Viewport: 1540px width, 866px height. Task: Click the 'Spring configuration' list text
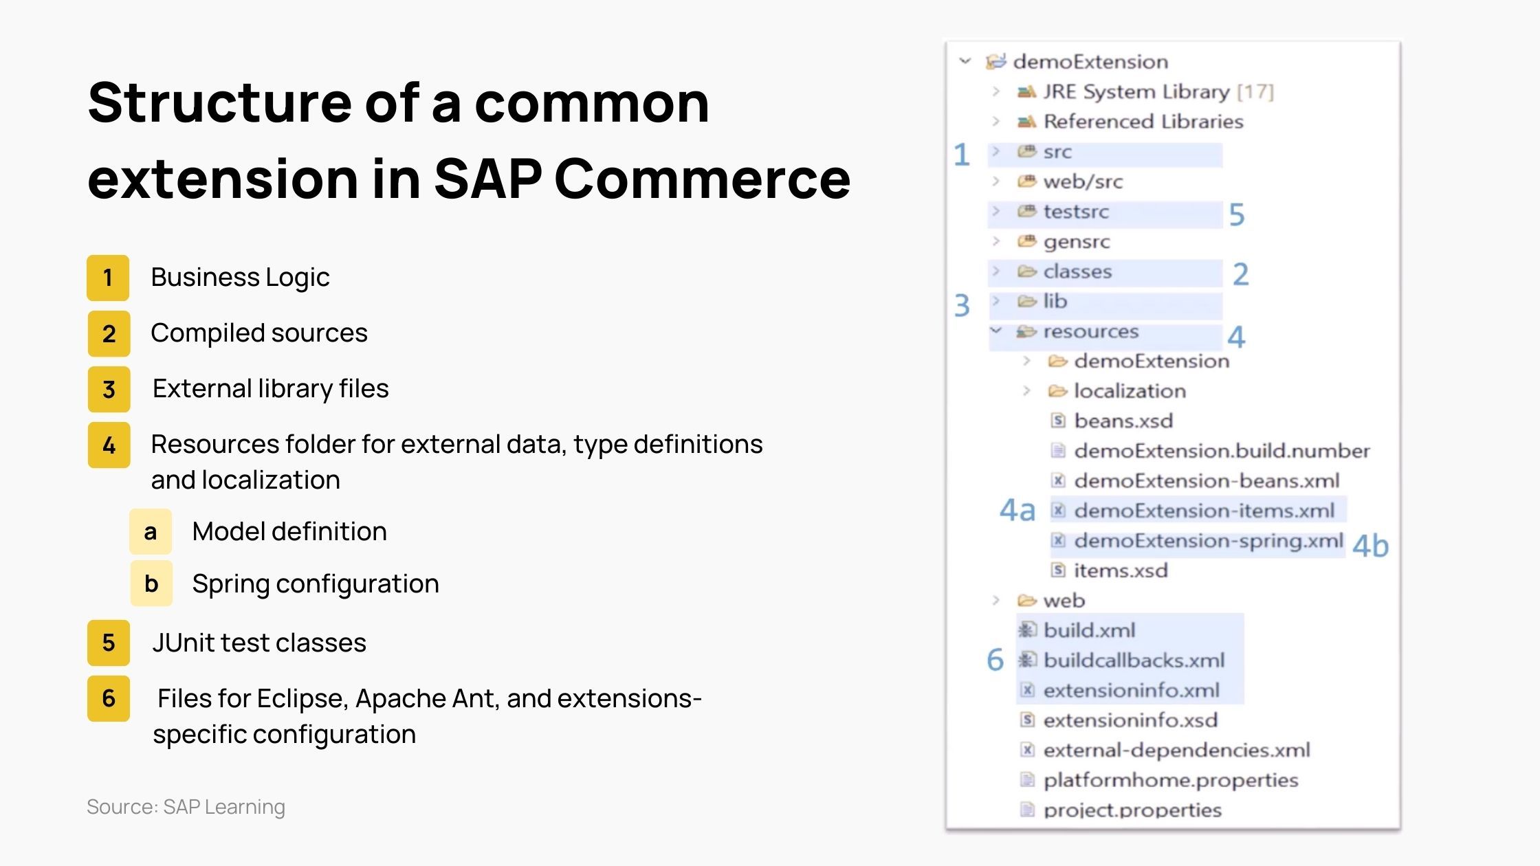coord(316,584)
